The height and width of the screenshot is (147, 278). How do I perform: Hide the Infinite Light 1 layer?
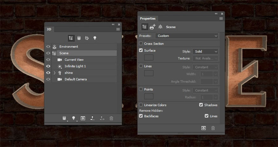coord(48,66)
